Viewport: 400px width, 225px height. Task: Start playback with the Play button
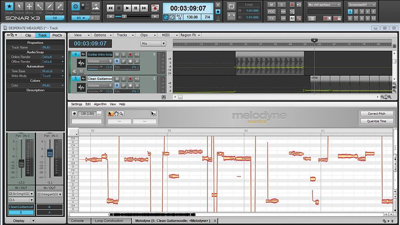(x=128, y=8)
